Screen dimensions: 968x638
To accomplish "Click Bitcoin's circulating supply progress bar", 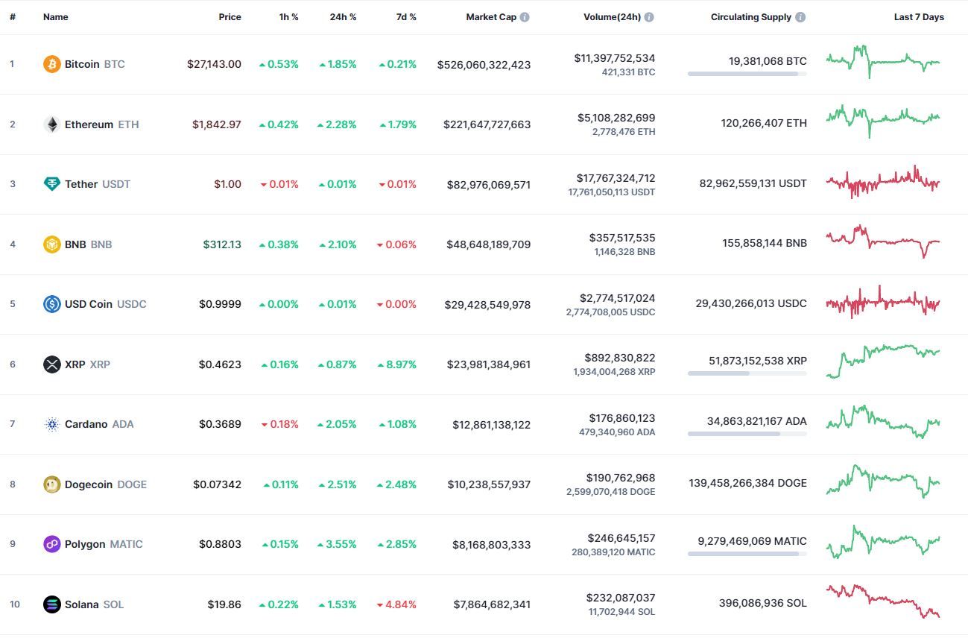I will click(747, 74).
